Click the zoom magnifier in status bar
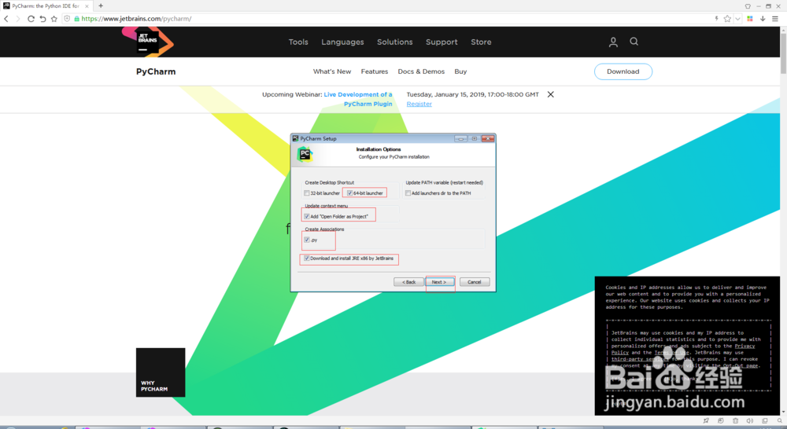Viewport: 787px width, 429px height. pos(779,421)
